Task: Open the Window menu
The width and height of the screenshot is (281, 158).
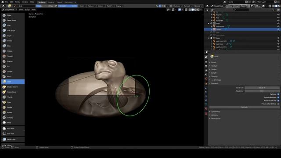Action: 25,2
